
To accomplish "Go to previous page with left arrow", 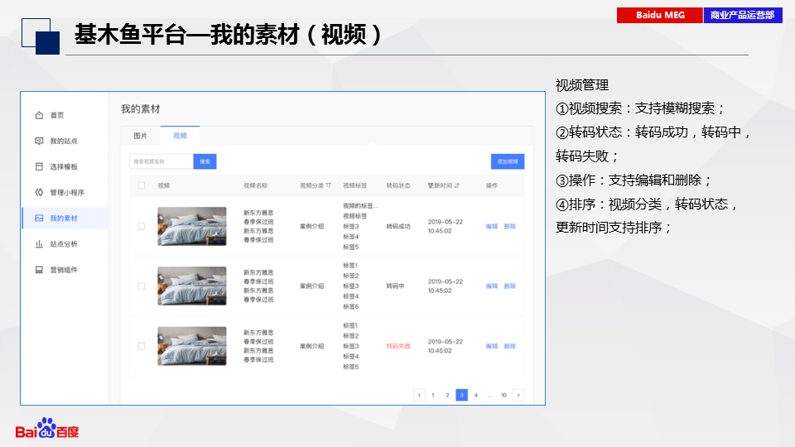I will pyautogui.click(x=419, y=395).
